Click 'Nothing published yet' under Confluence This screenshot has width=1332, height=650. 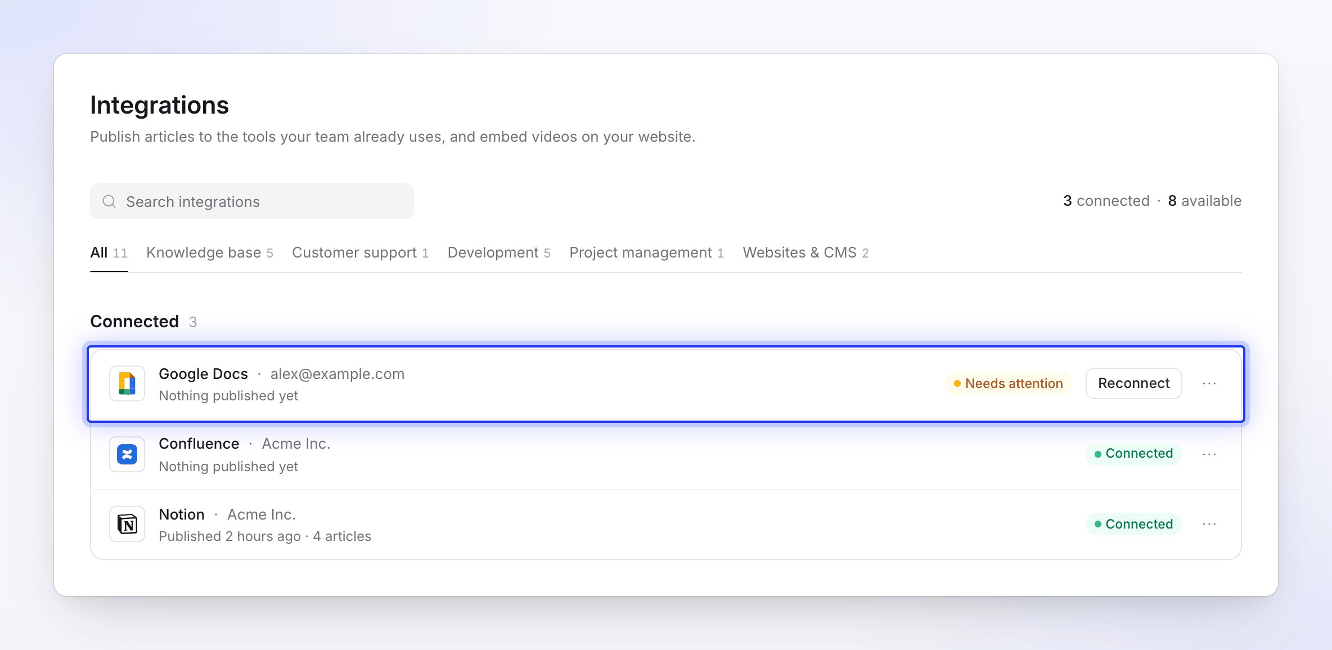[x=228, y=467]
